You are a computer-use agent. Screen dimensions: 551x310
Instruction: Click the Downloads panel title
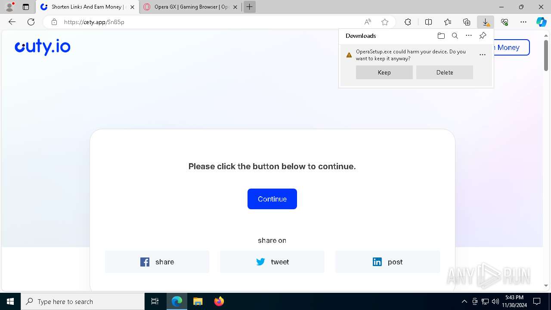[x=361, y=36]
